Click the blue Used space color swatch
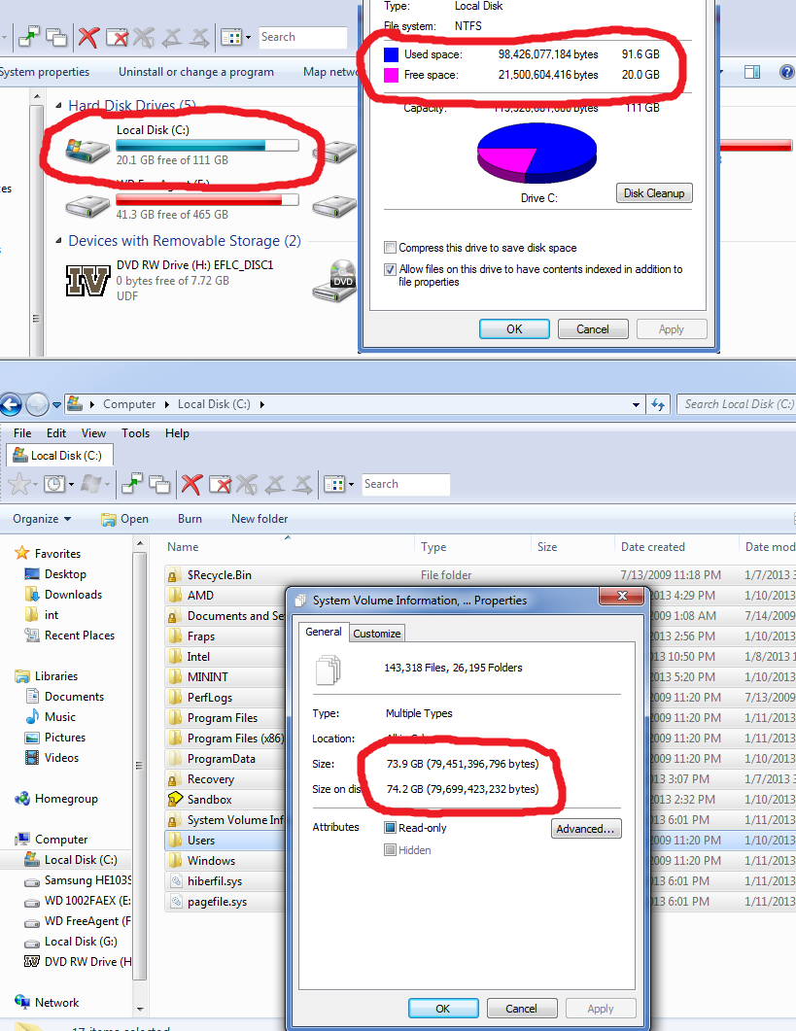796x1031 pixels. [x=392, y=54]
